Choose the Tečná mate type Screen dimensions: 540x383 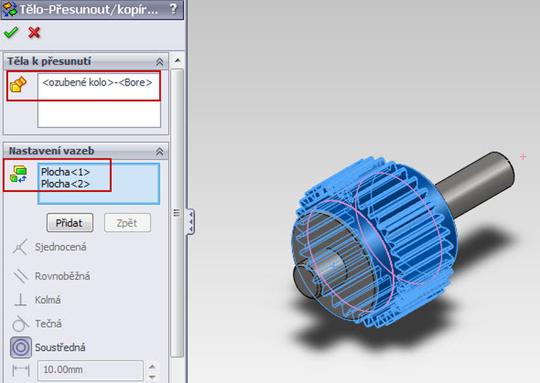pos(37,323)
